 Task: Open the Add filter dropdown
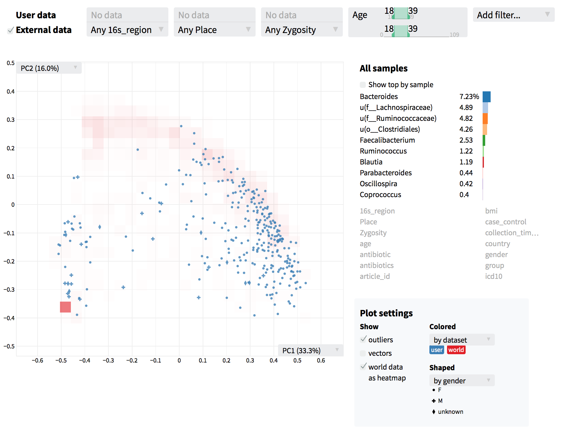point(513,15)
